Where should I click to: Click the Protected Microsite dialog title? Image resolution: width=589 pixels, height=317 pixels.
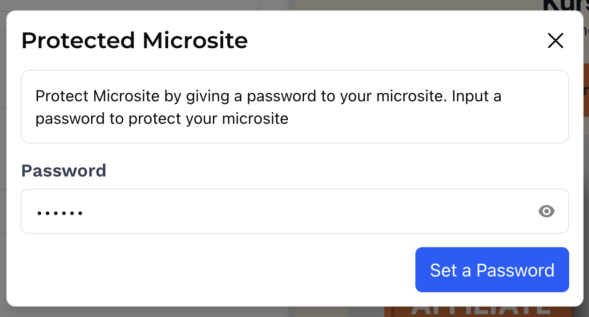click(134, 41)
